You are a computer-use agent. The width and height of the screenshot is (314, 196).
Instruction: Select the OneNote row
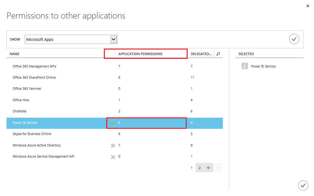(115, 111)
